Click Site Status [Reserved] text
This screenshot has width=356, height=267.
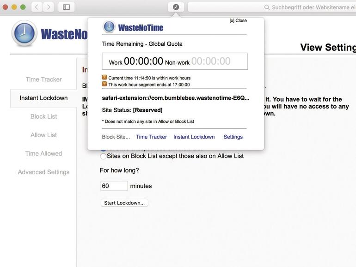(x=132, y=110)
